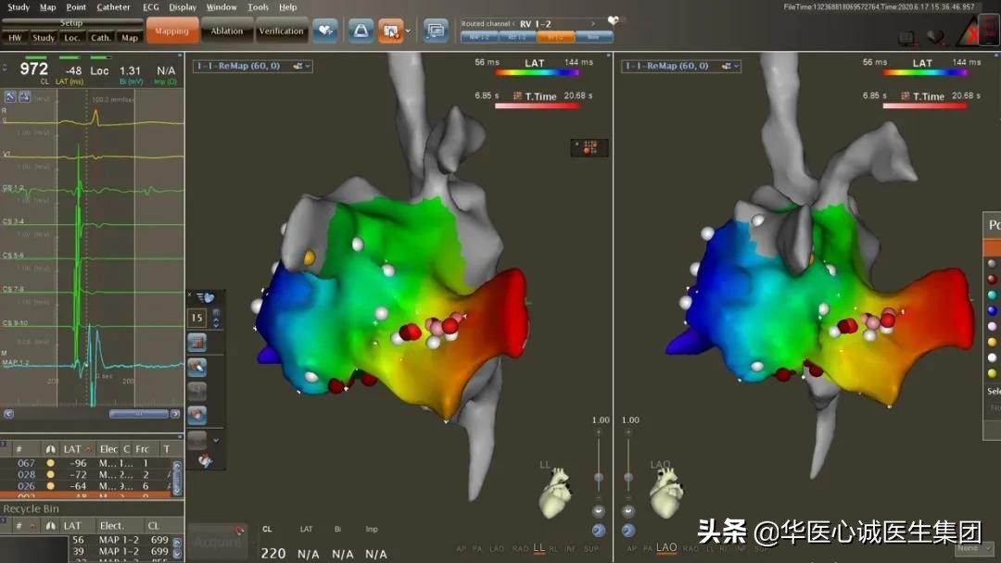Image resolution: width=1001 pixels, height=563 pixels.
Task: Select point row 067 in points list
Action: (x=86, y=463)
